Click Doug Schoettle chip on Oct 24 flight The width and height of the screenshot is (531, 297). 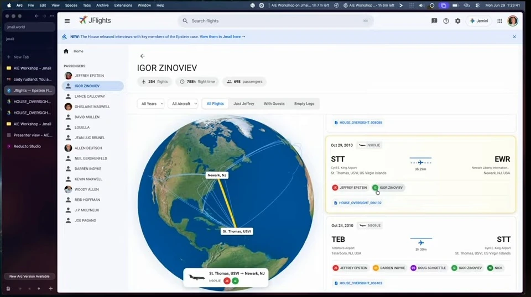pyautogui.click(x=428, y=268)
